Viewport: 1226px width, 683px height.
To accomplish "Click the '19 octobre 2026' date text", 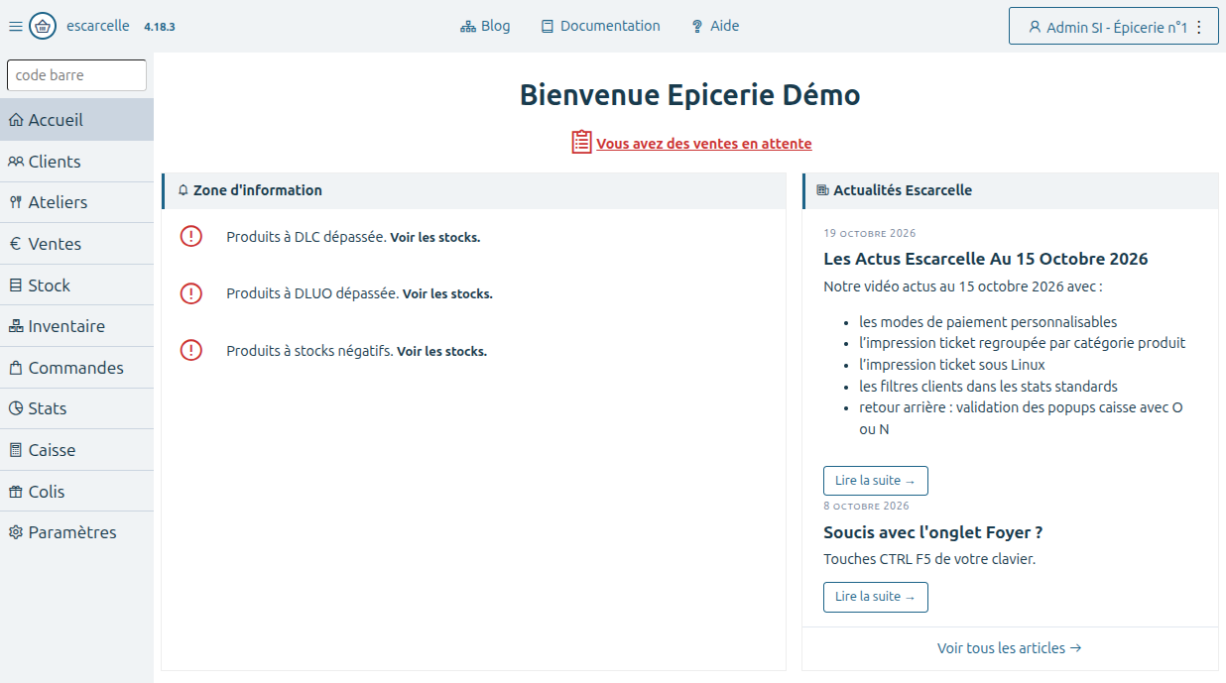I will coord(870,234).
